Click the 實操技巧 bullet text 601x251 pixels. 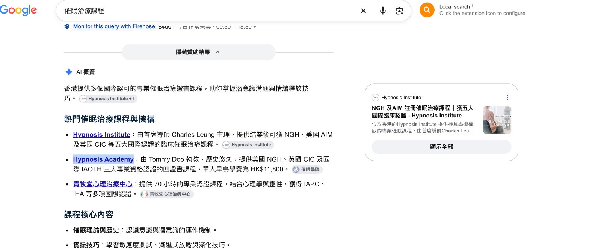[x=86, y=245]
